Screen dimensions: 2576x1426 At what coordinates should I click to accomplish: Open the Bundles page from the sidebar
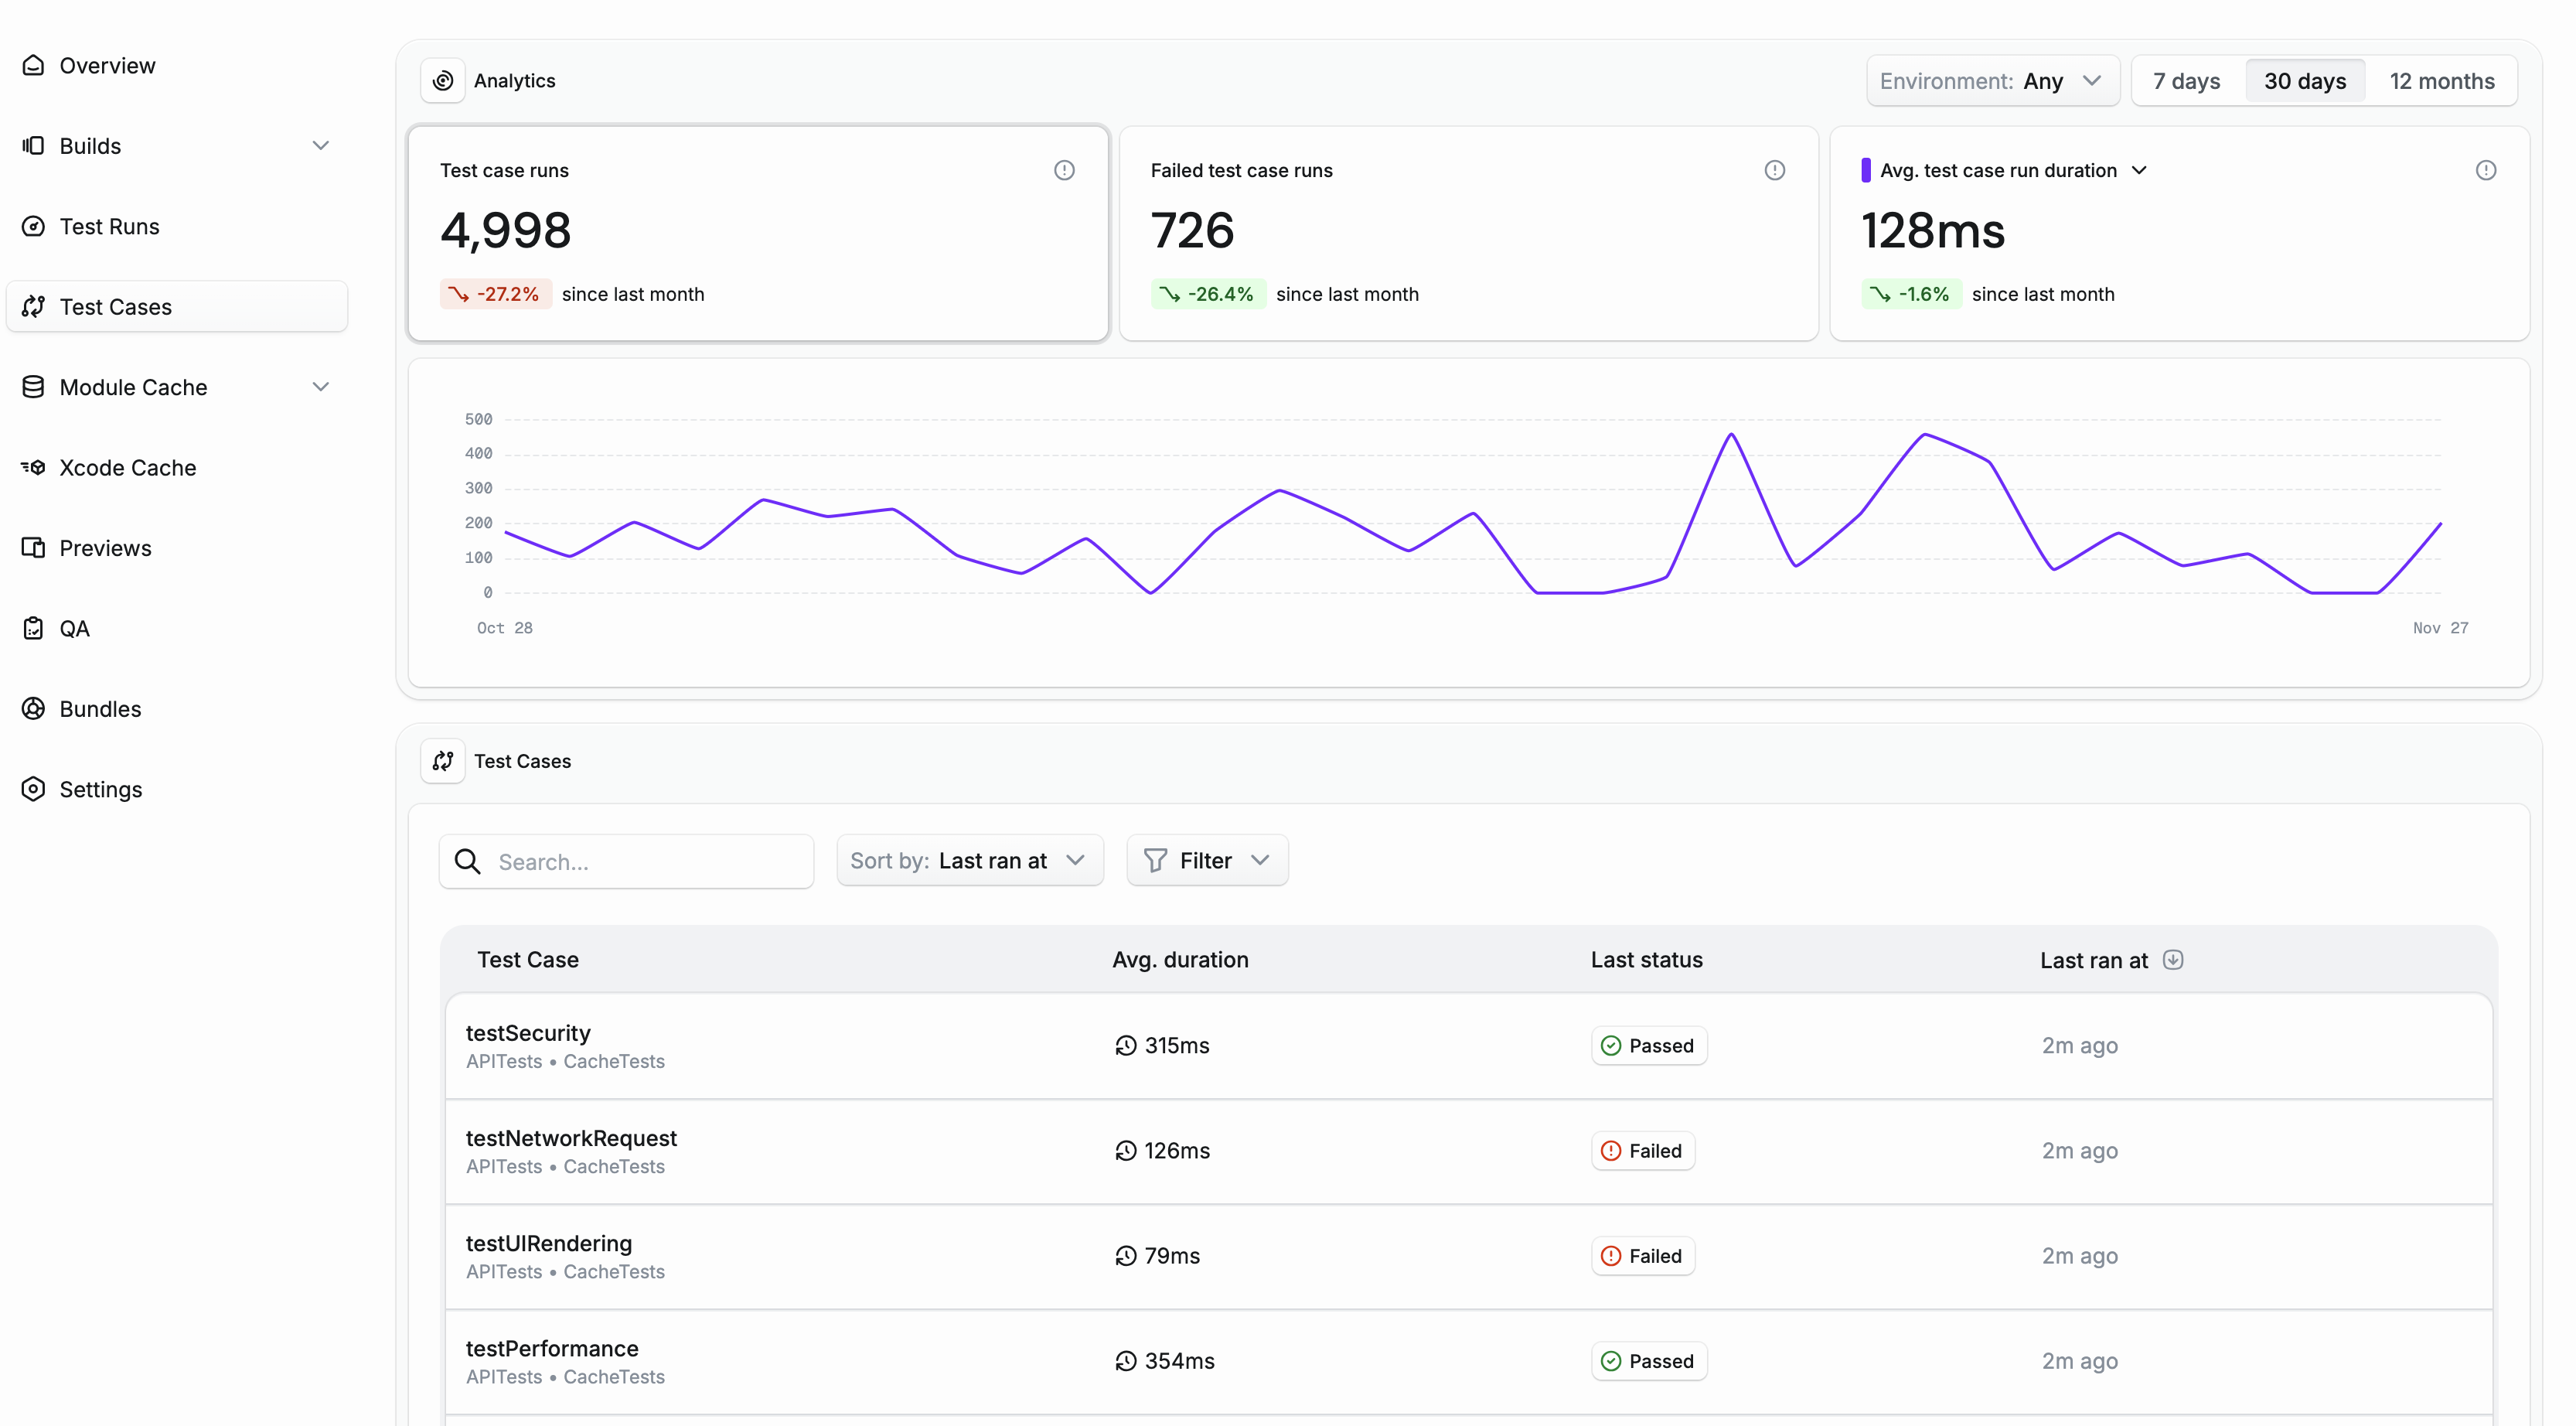[100, 708]
